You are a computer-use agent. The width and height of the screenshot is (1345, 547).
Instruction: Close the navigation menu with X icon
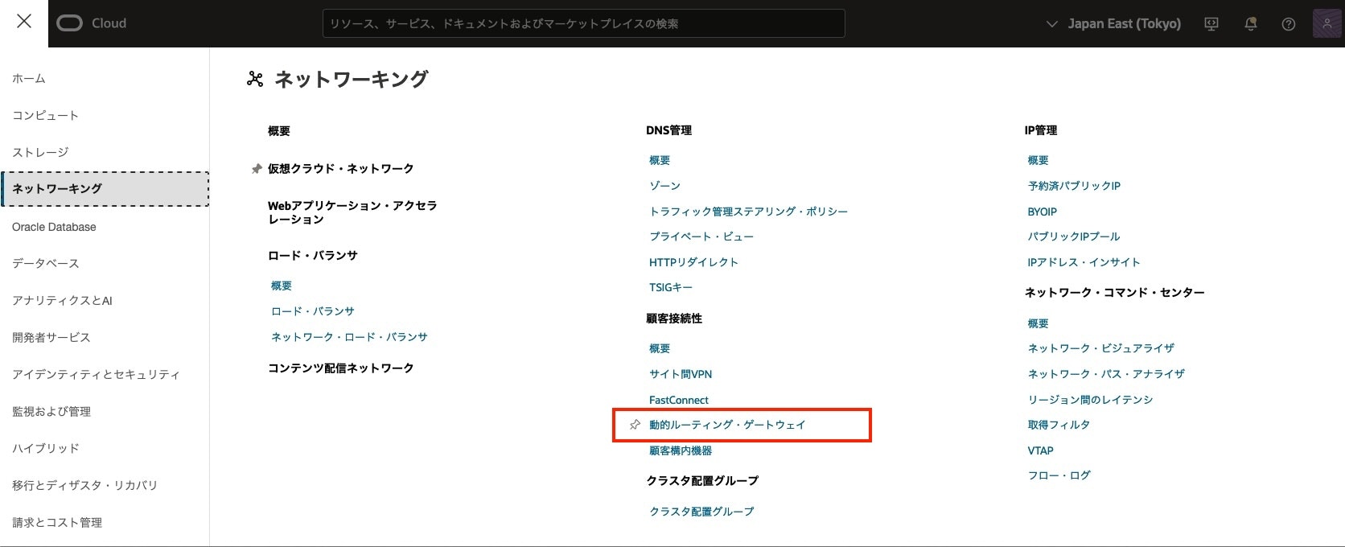24,22
